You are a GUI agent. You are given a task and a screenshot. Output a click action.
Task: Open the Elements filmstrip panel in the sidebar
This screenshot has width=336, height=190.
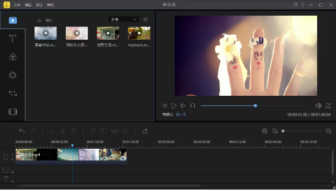(13, 112)
